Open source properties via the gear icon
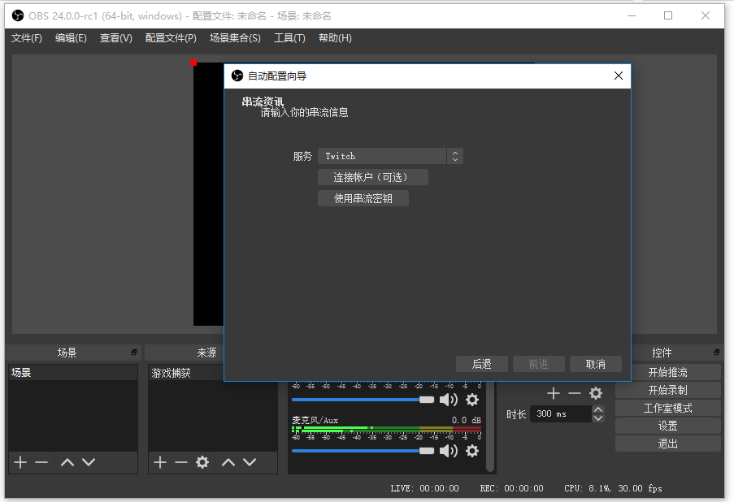The width and height of the screenshot is (734, 502). pyautogui.click(x=202, y=462)
